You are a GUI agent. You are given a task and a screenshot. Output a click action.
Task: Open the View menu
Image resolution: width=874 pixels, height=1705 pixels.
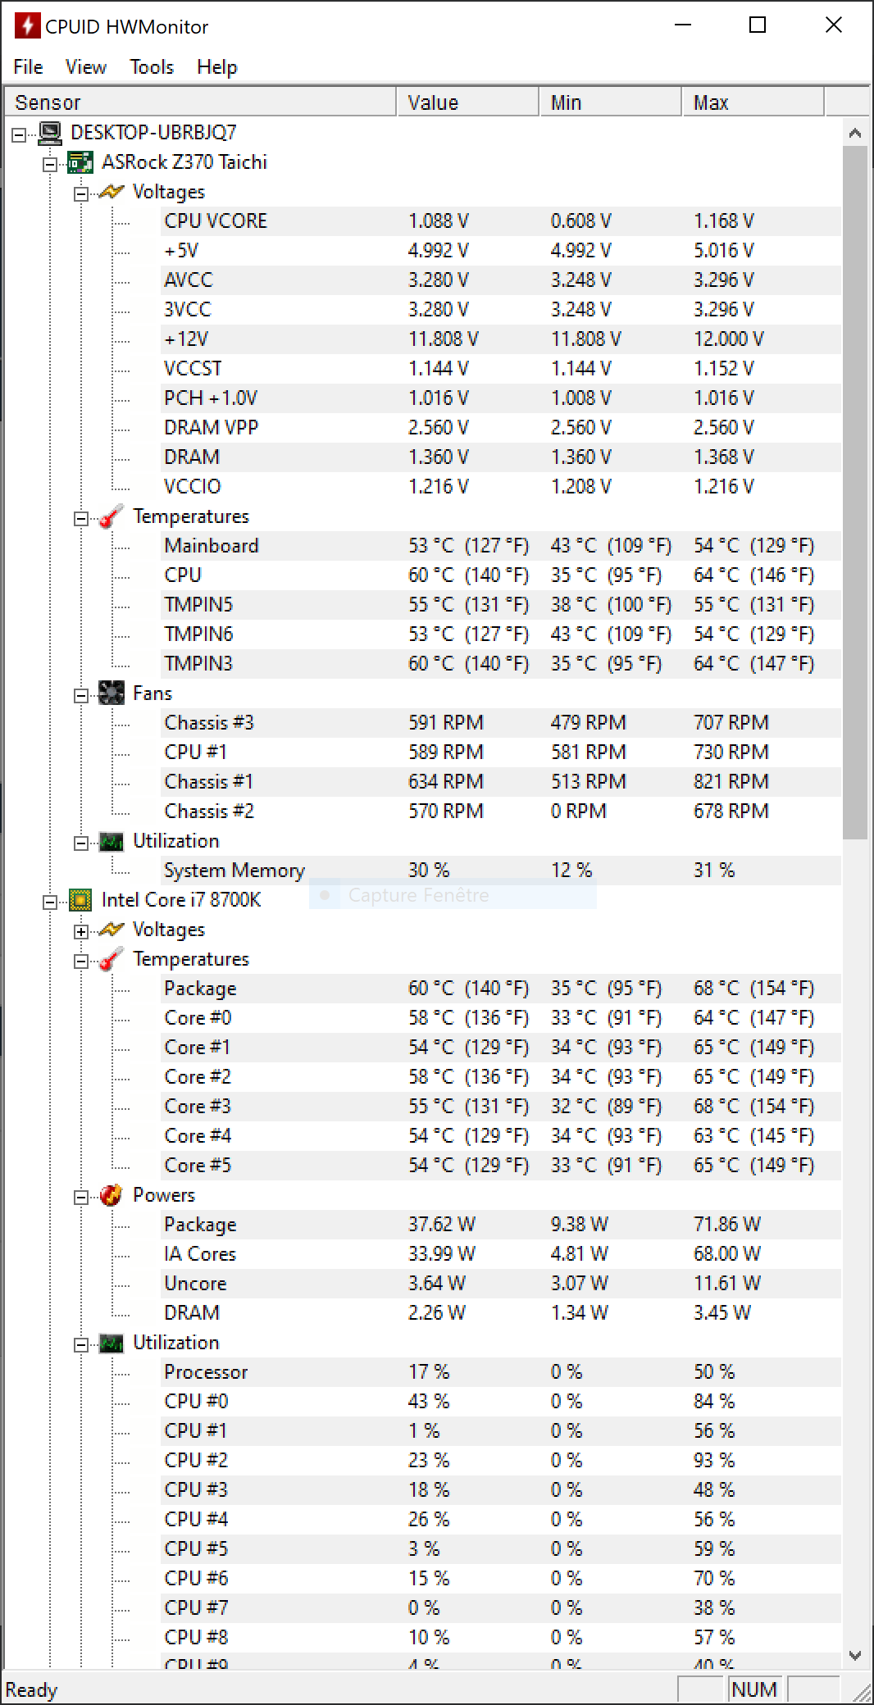[86, 67]
